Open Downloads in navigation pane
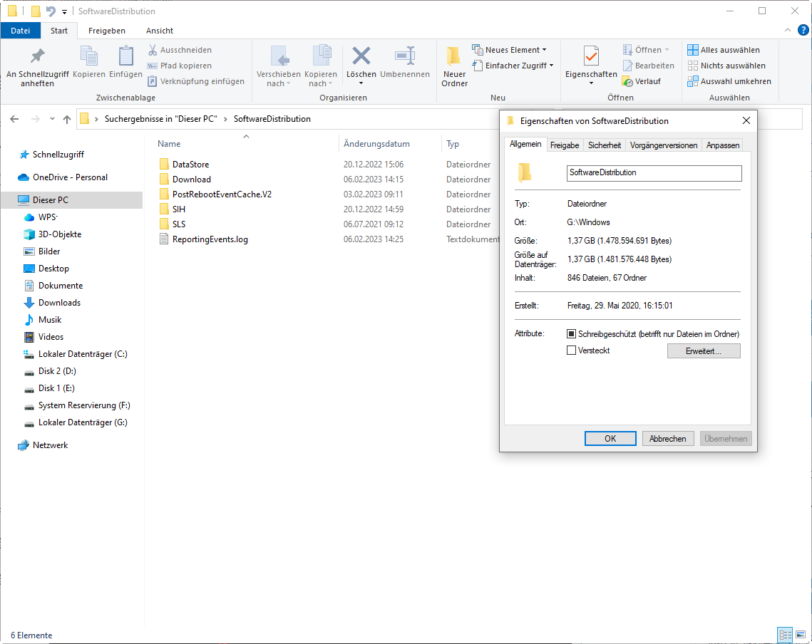812x644 pixels. click(x=59, y=303)
